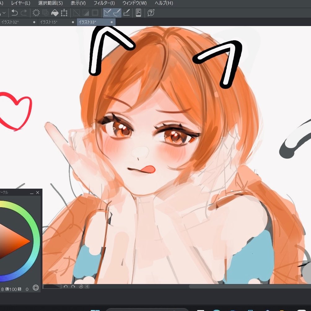Minimize the color circle palette
This screenshot has width=311, height=311.
pos(32,193)
